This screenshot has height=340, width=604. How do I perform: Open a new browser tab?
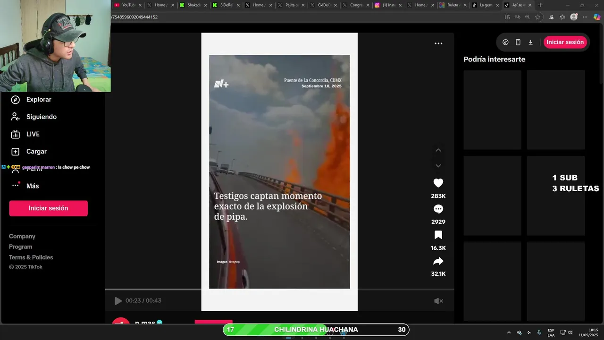(540, 5)
